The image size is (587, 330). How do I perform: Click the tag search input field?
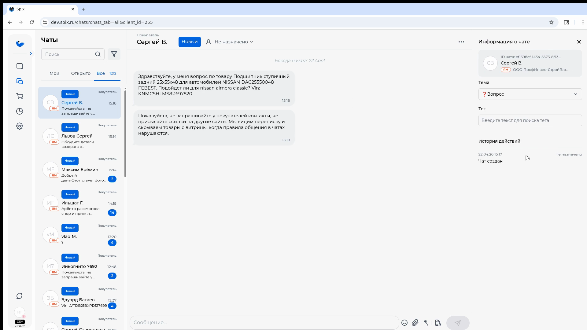coord(530,120)
